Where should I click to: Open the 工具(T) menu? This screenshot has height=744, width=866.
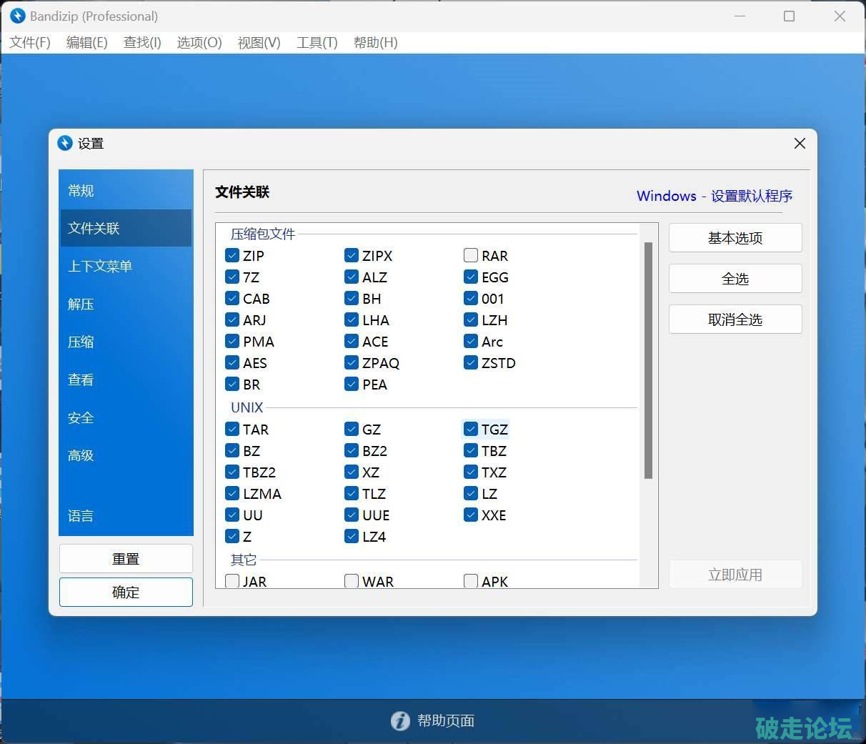[317, 42]
